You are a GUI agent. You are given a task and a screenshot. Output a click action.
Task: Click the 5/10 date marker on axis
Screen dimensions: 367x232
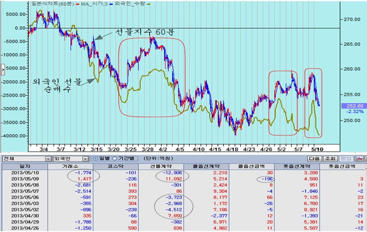click(x=317, y=149)
